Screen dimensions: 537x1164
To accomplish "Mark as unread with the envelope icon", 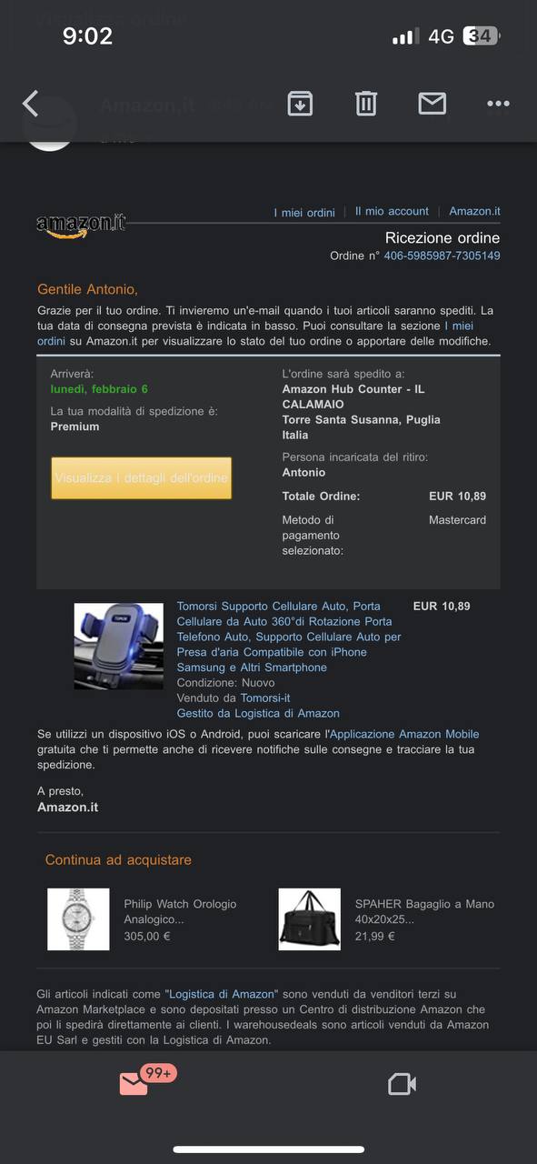I will pyautogui.click(x=433, y=104).
